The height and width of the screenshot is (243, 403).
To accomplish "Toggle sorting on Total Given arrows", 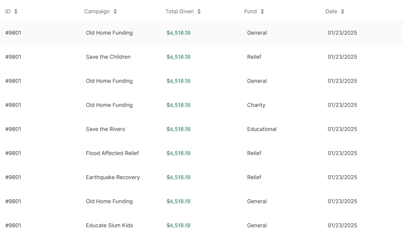I will tap(199, 11).
